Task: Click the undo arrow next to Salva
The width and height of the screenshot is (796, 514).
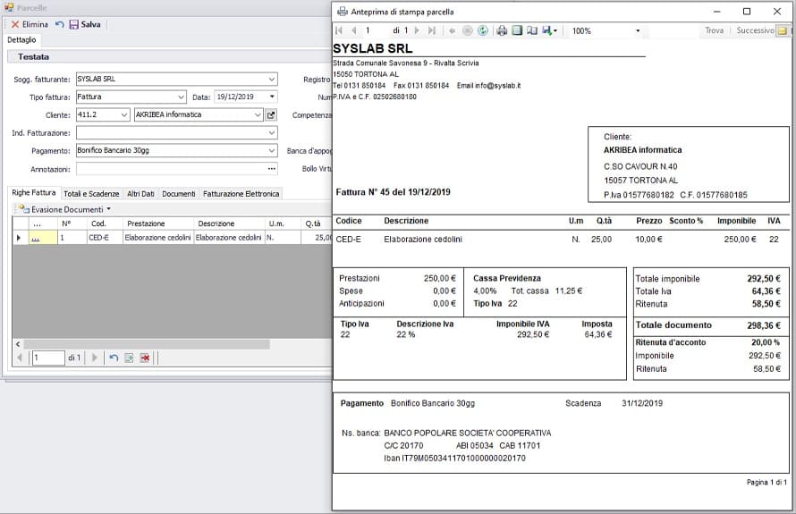Action: pos(59,24)
